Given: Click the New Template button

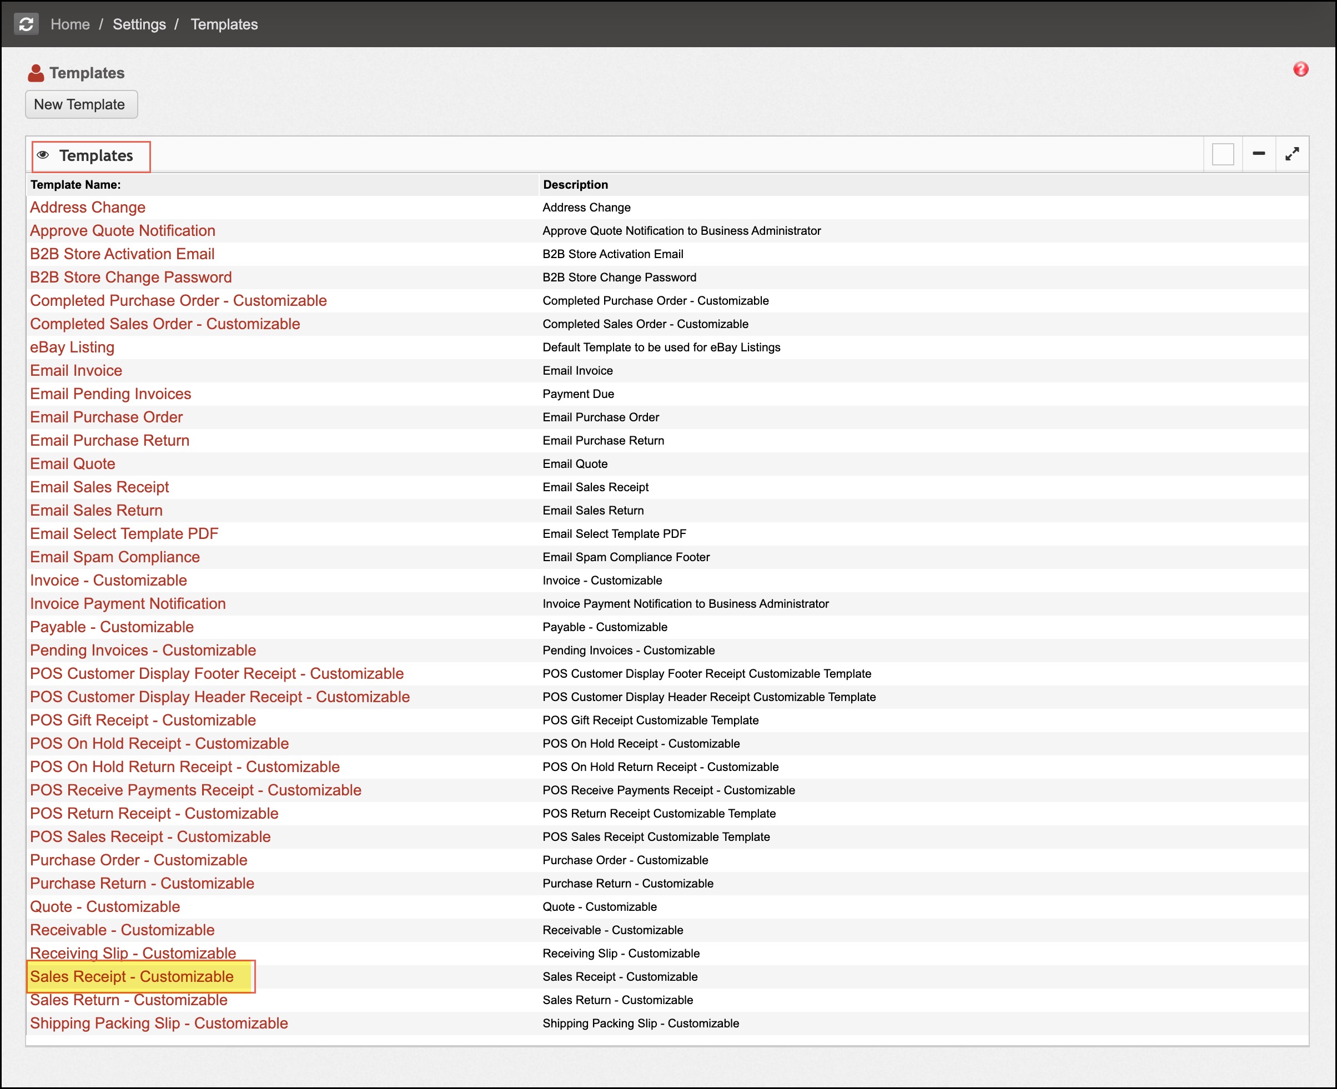Looking at the screenshot, I should click(81, 105).
